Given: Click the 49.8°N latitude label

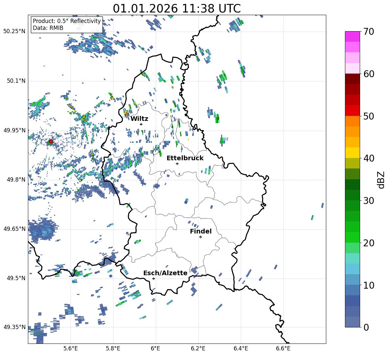Looking at the screenshot, I should coord(16,180).
